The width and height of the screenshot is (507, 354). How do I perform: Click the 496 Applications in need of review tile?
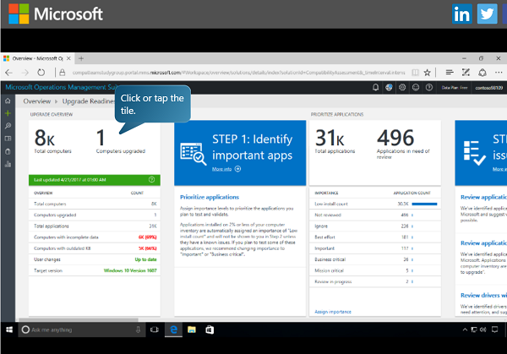pos(403,144)
